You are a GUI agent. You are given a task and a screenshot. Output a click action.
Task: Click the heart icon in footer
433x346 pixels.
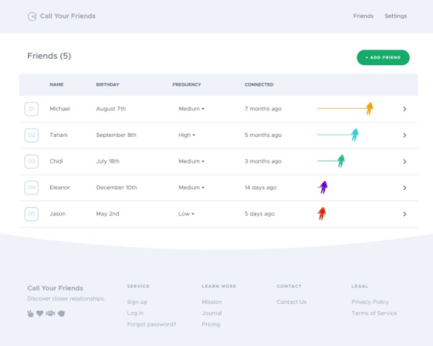click(x=40, y=313)
